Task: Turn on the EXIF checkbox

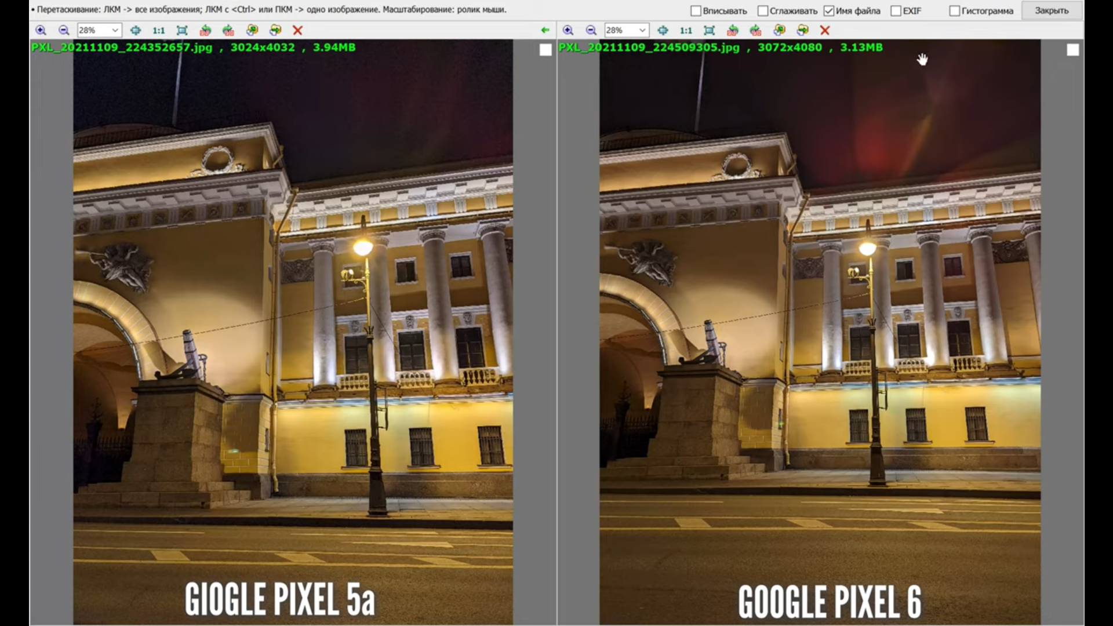Action: [896, 11]
